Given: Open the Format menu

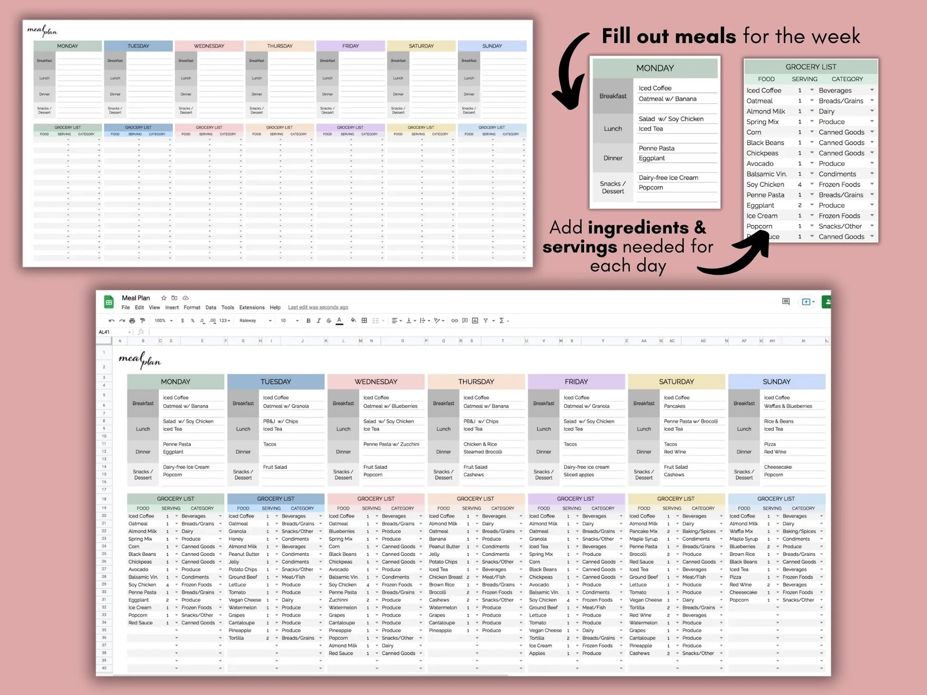Looking at the screenshot, I should (192, 307).
